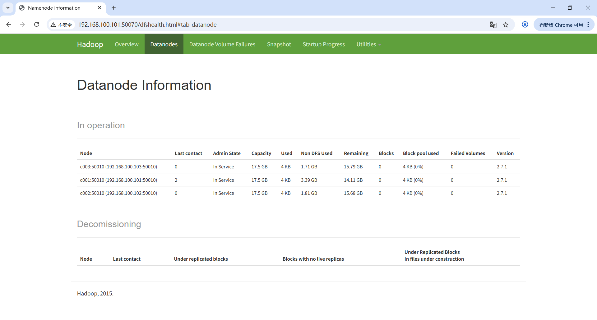This screenshot has width=597, height=320.
Task: Click In files under construction header
Action: [434, 259]
